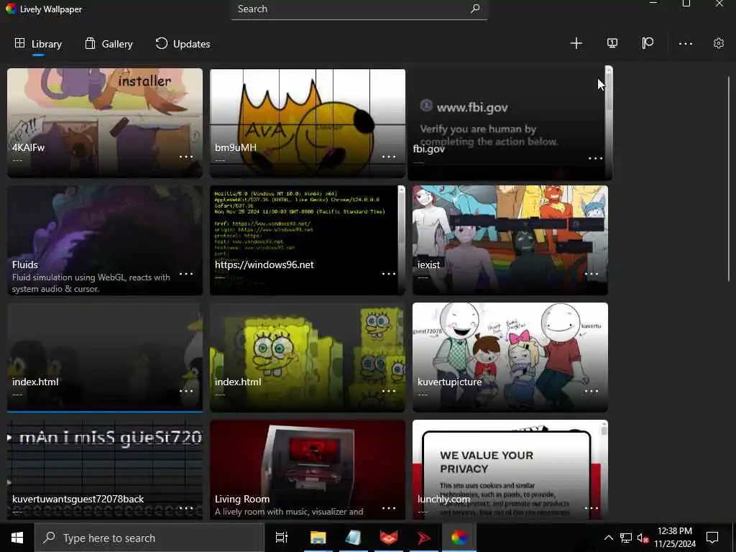The image size is (736, 552).
Task: Click the Lively Wallpaper taskbar icon
Action: (x=459, y=538)
